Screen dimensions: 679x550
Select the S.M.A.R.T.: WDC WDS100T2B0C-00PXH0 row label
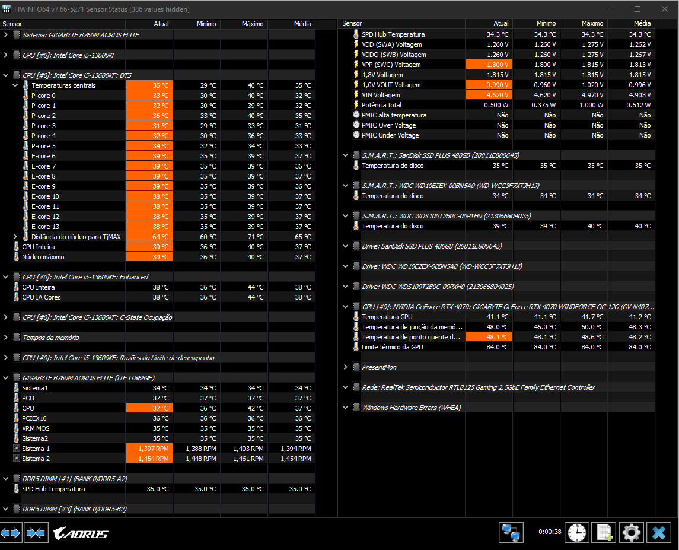447,216
